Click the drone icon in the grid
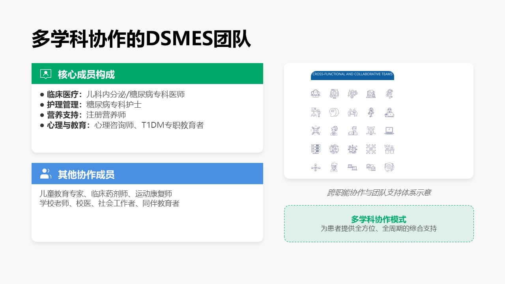This screenshot has height=284, width=505. (371, 149)
